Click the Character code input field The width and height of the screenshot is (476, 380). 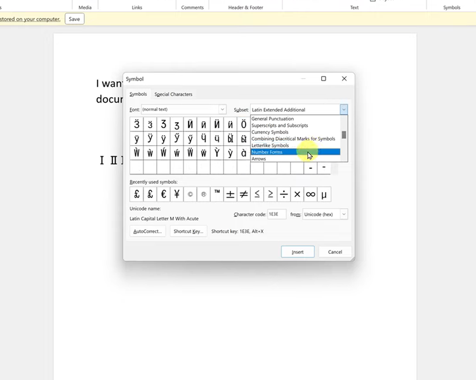coord(277,214)
